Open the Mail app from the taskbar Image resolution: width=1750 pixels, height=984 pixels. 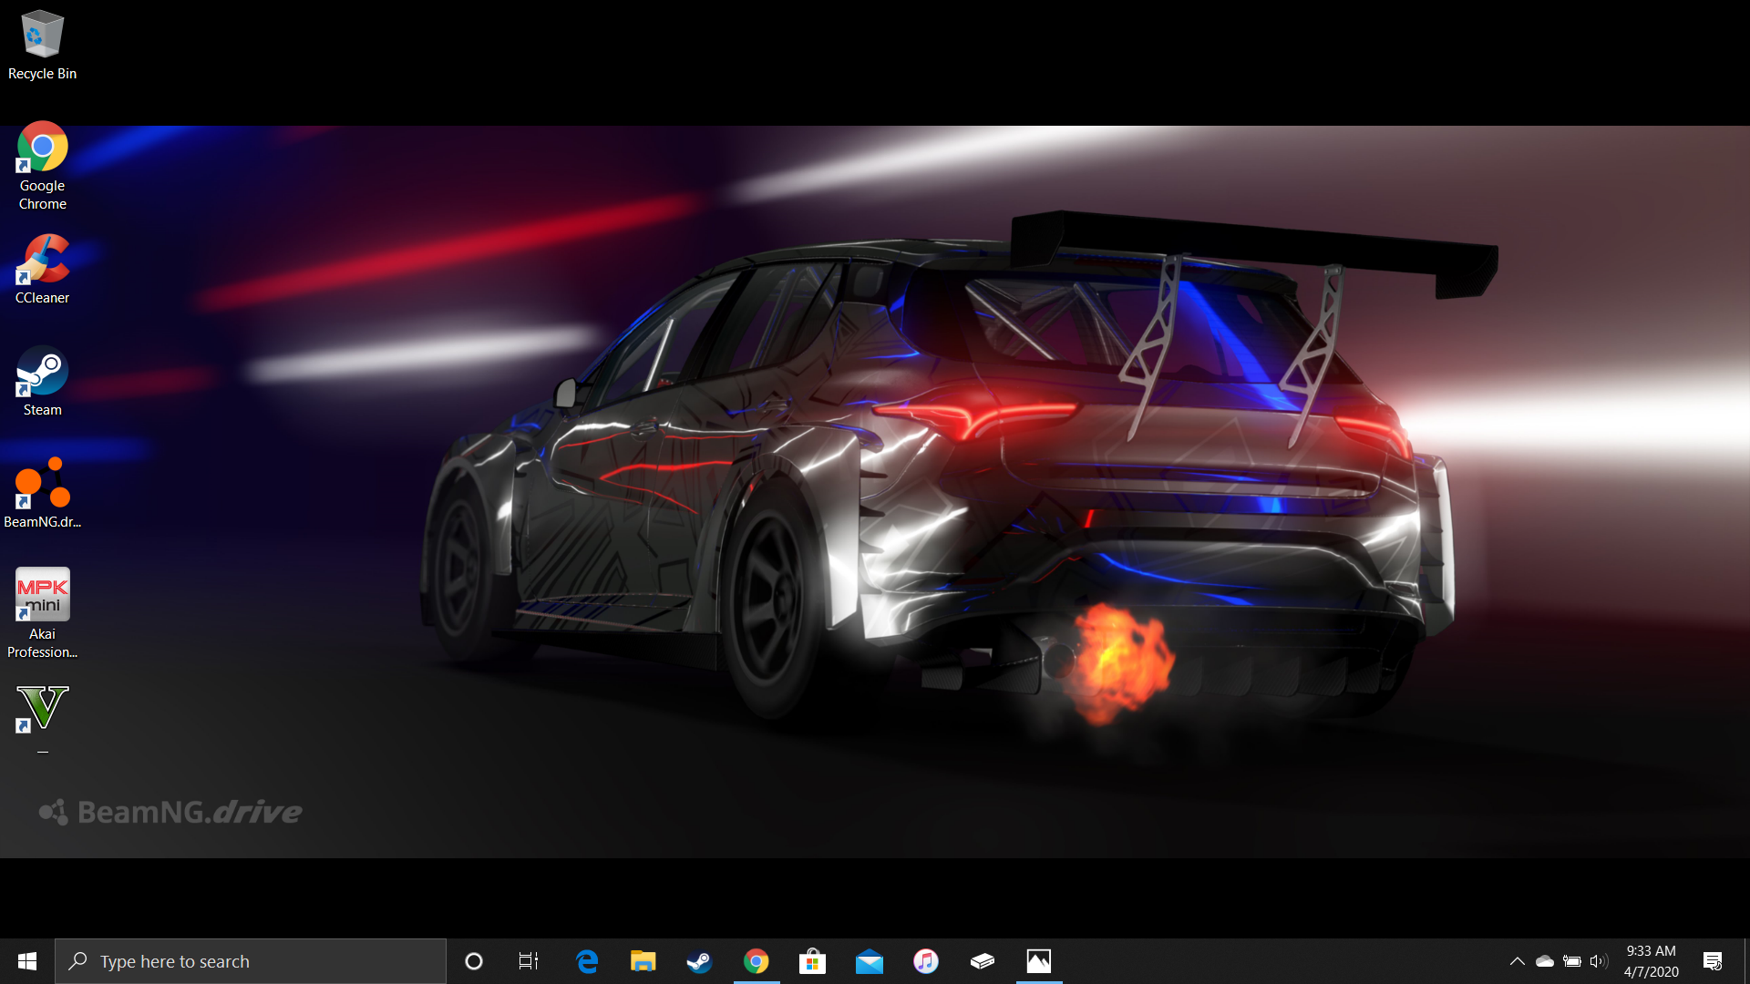pos(869,961)
